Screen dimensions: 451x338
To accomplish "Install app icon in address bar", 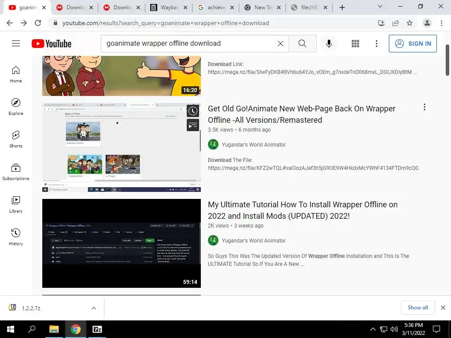I will (381, 23).
